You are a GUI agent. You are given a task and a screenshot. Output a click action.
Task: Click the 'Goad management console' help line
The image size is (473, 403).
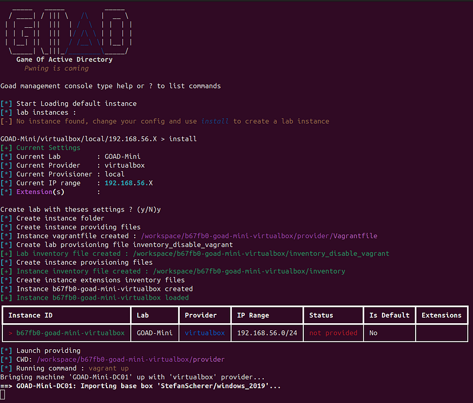coord(111,86)
